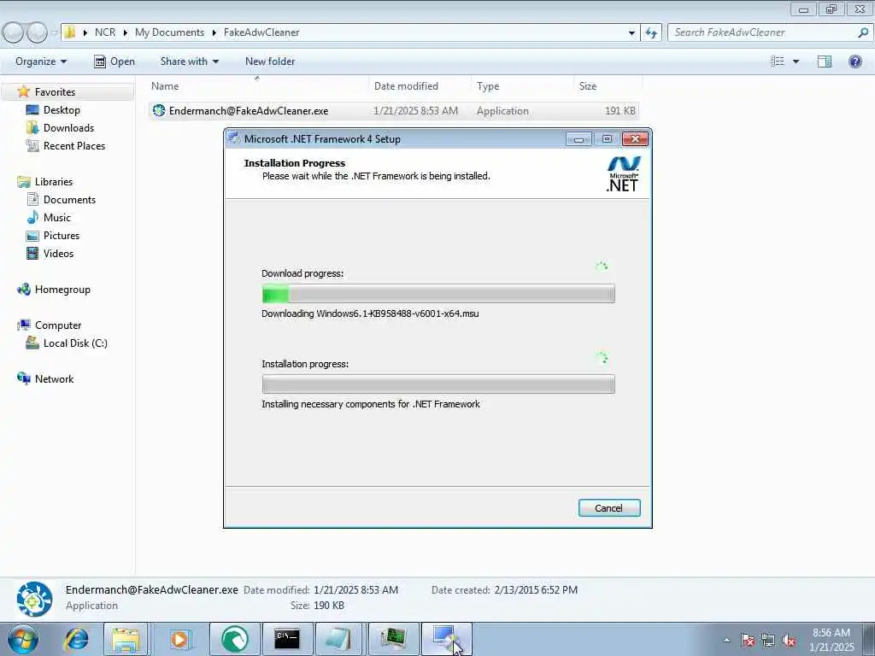Open the Videos library
The width and height of the screenshot is (875, 656).
click(58, 253)
